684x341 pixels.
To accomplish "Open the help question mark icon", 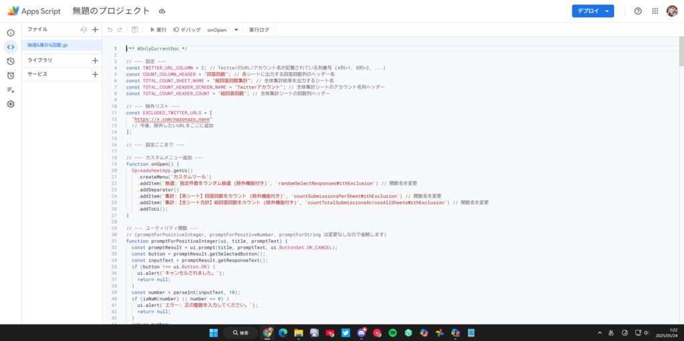I will click(x=638, y=11).
